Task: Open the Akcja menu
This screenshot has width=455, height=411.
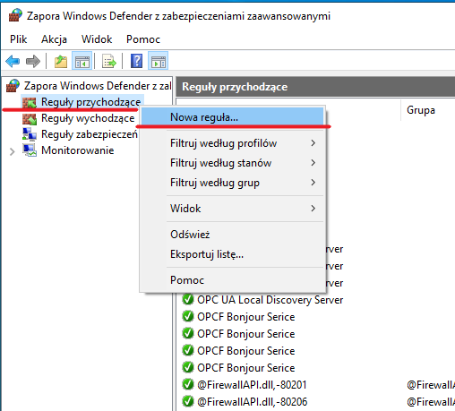Action: point(54,39)
